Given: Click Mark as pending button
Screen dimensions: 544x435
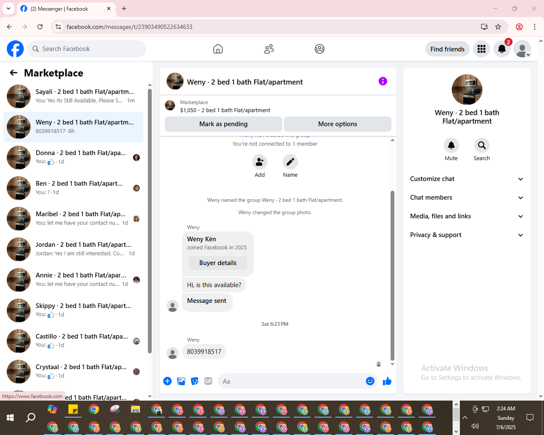Looking at the screenshot, I should point(224,124).
